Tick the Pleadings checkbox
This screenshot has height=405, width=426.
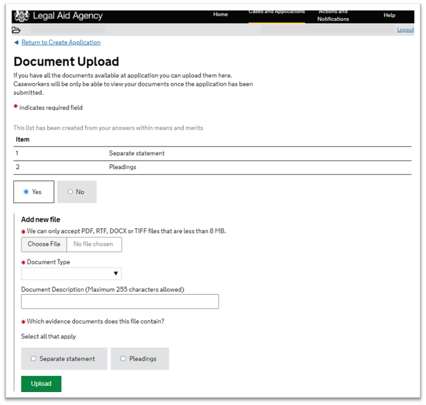point(123,359)
